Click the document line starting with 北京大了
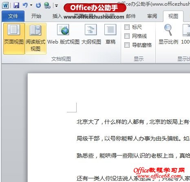Viewport: 190px width, 182px height. coord(133,122)
